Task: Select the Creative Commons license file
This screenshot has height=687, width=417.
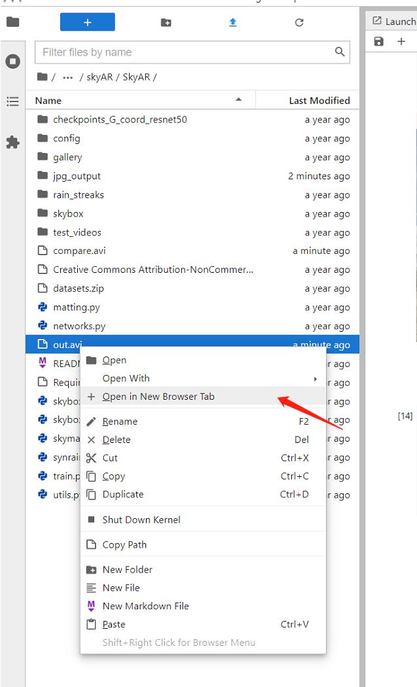Action: point(192,270)
